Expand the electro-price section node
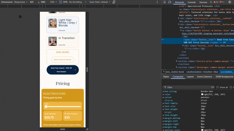 (x=176, y=61)
